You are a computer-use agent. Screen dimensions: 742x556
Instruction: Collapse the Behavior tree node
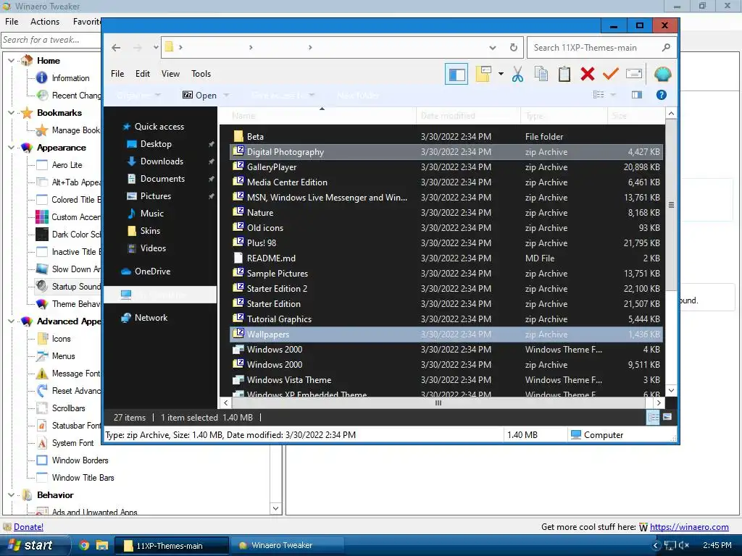(x=12, y=495)
